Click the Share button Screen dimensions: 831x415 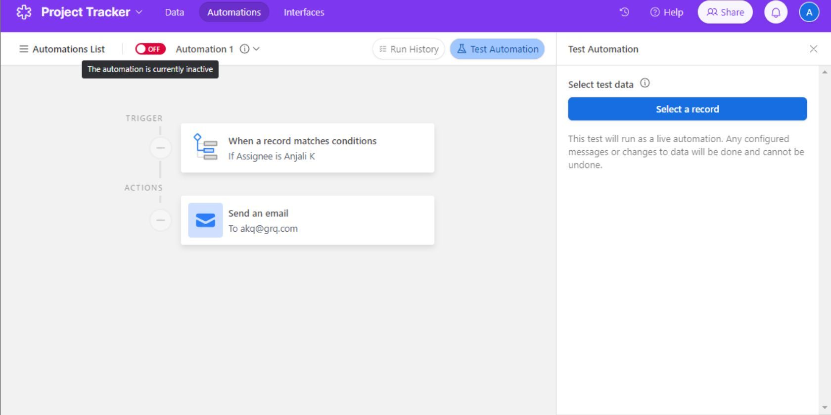click(x=725, y=12)
